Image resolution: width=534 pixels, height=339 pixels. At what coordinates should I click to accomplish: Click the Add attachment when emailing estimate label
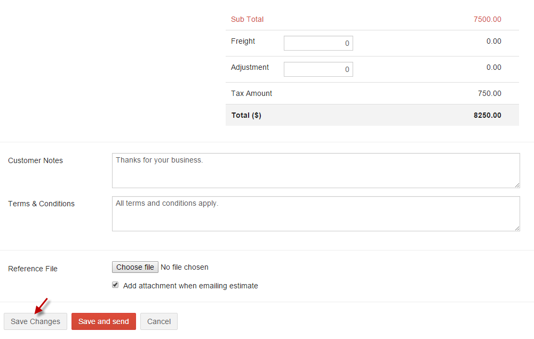pyautogui.click(x=190, y=286)
